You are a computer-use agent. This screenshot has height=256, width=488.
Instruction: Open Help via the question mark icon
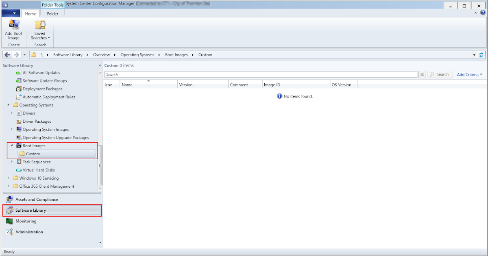[x=483, y=13]
